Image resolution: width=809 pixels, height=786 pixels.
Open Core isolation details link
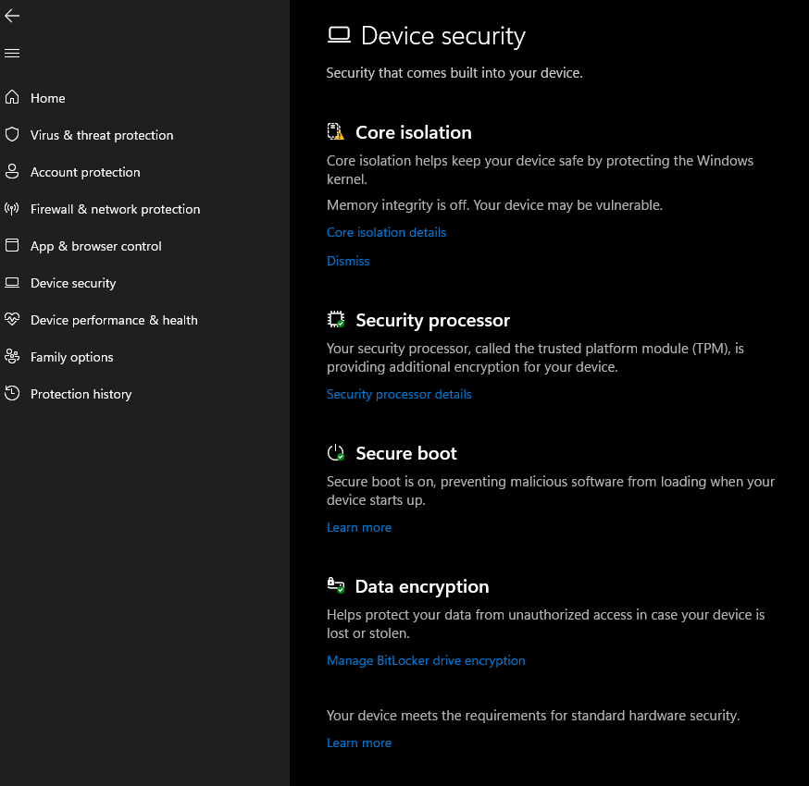[386, 232]
